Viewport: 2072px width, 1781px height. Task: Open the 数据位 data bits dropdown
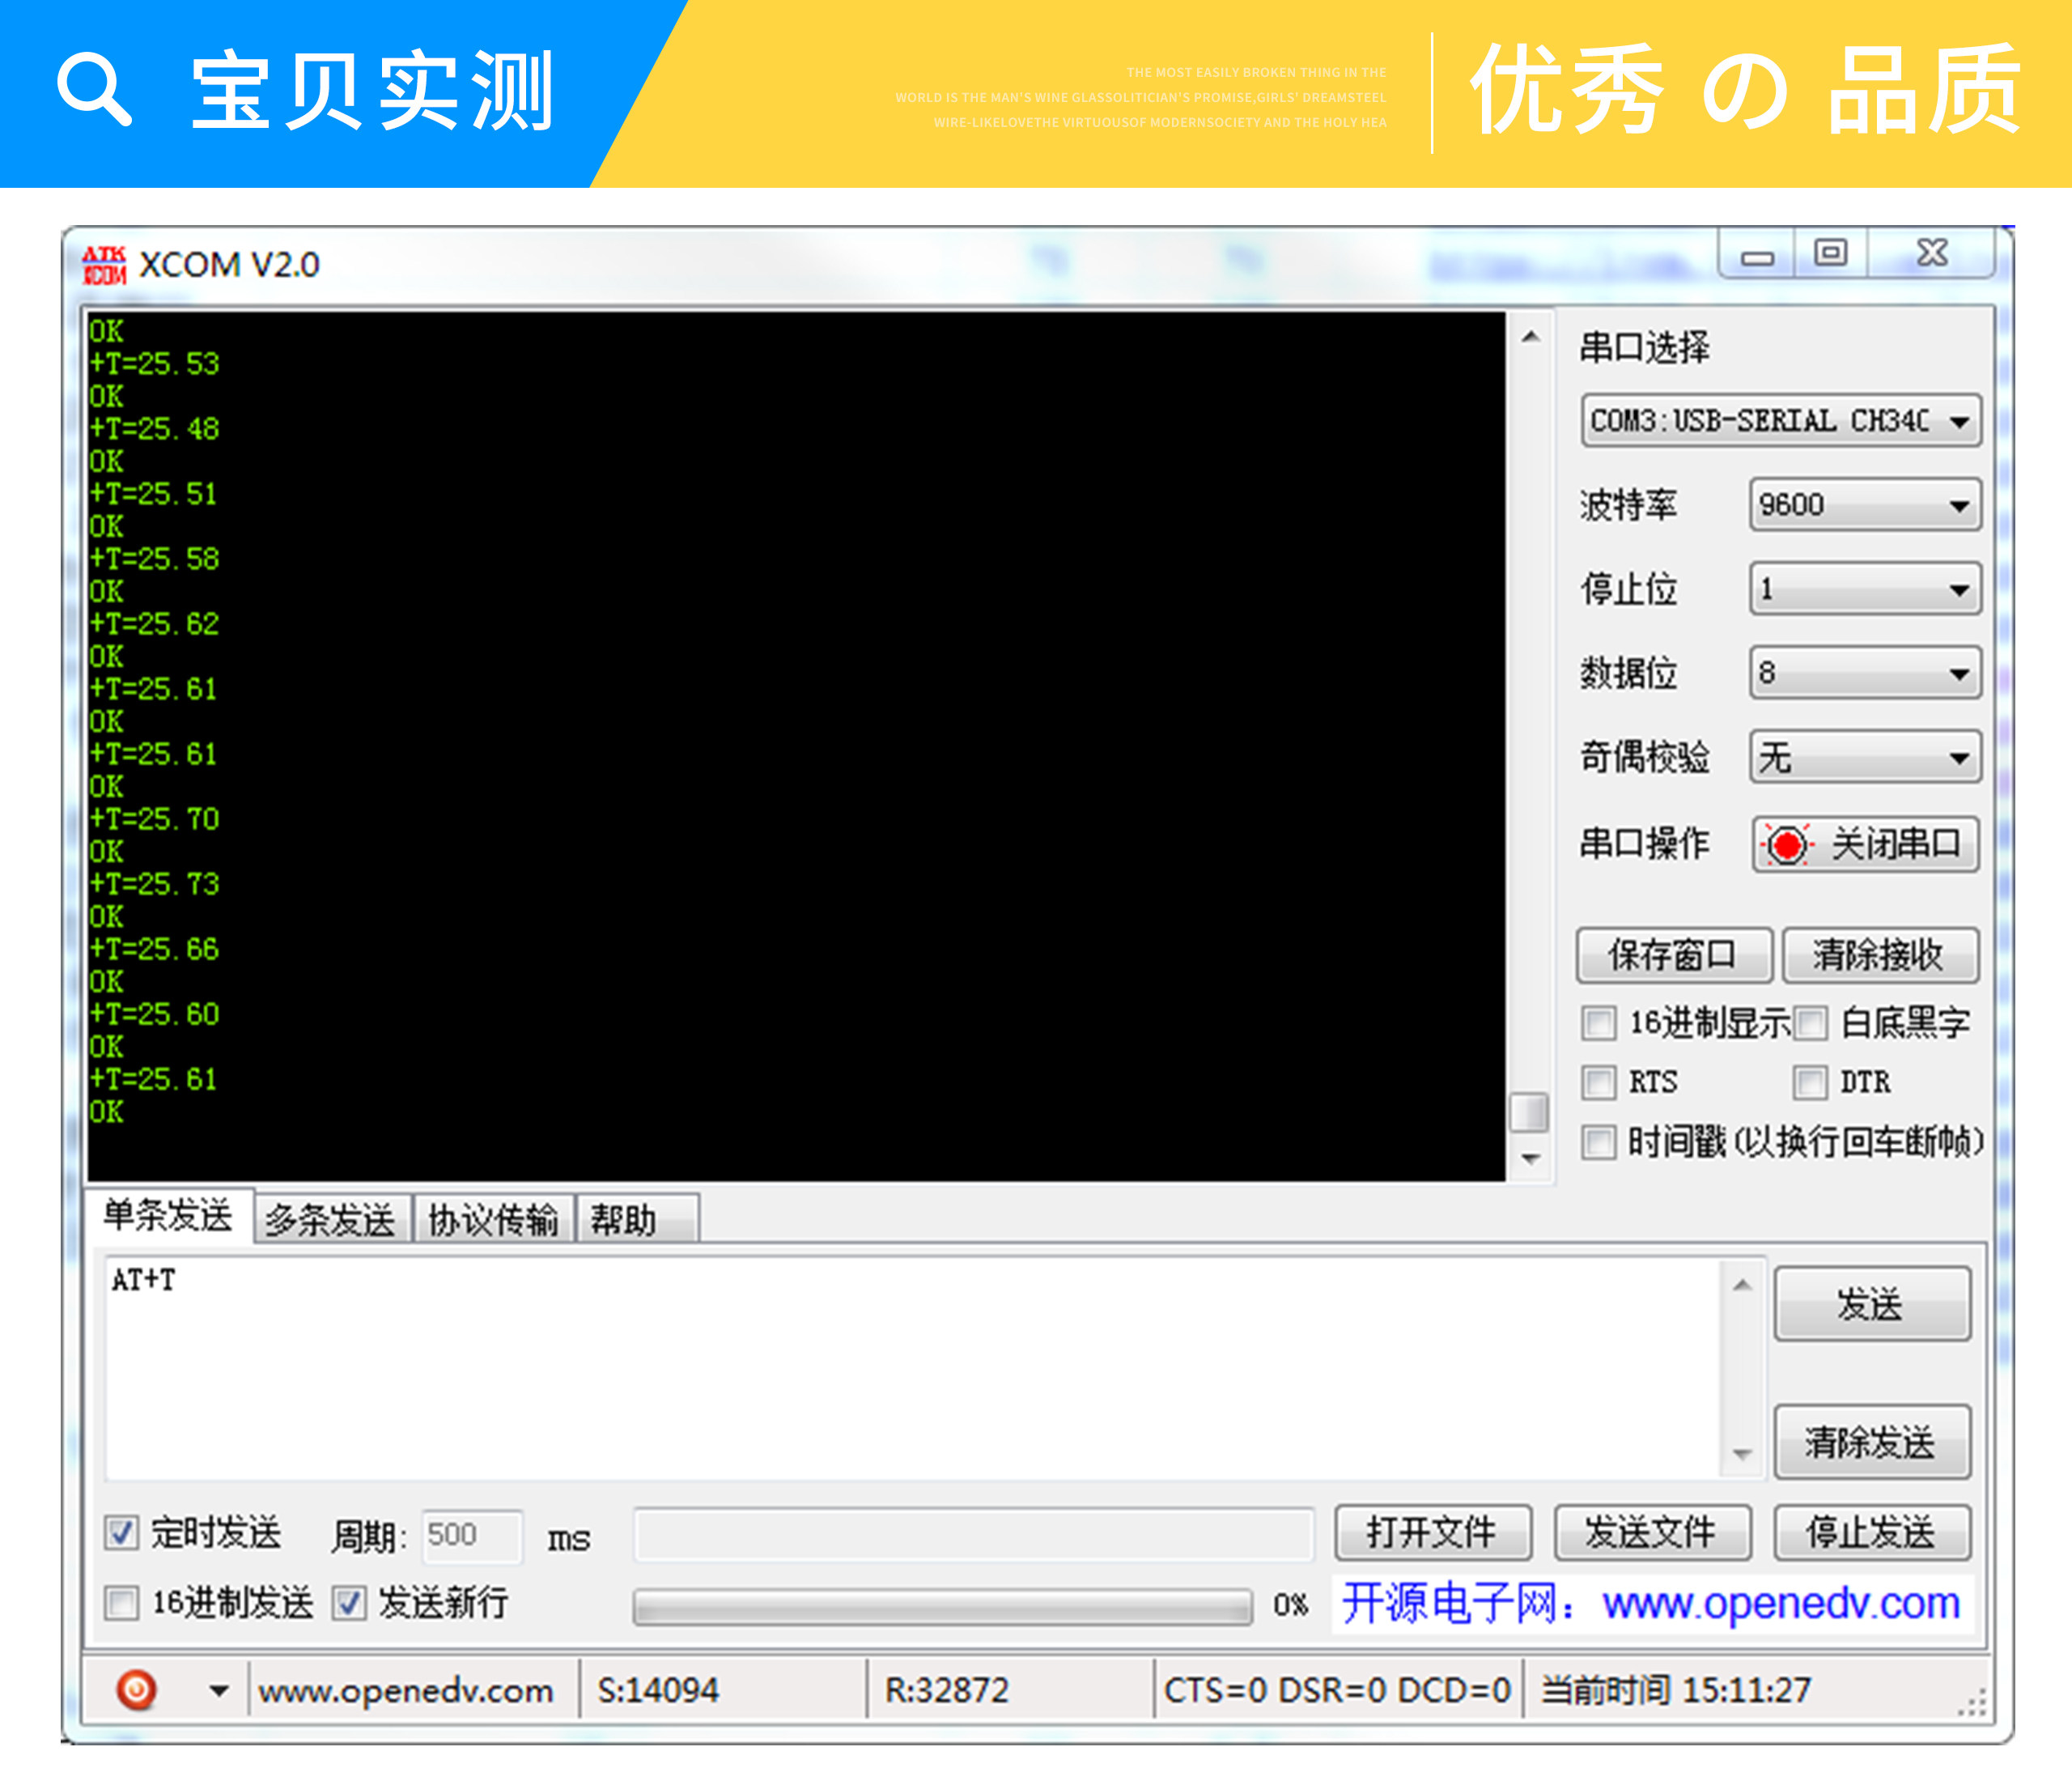[1865, 673]
